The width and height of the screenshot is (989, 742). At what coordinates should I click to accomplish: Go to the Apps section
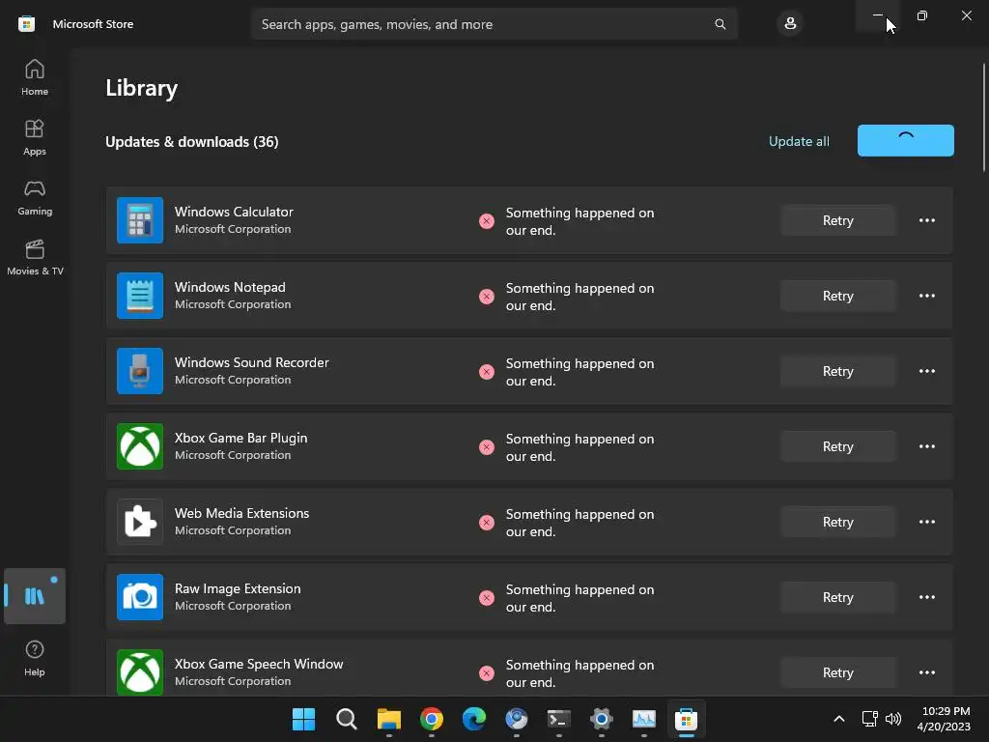coord(35,137)
